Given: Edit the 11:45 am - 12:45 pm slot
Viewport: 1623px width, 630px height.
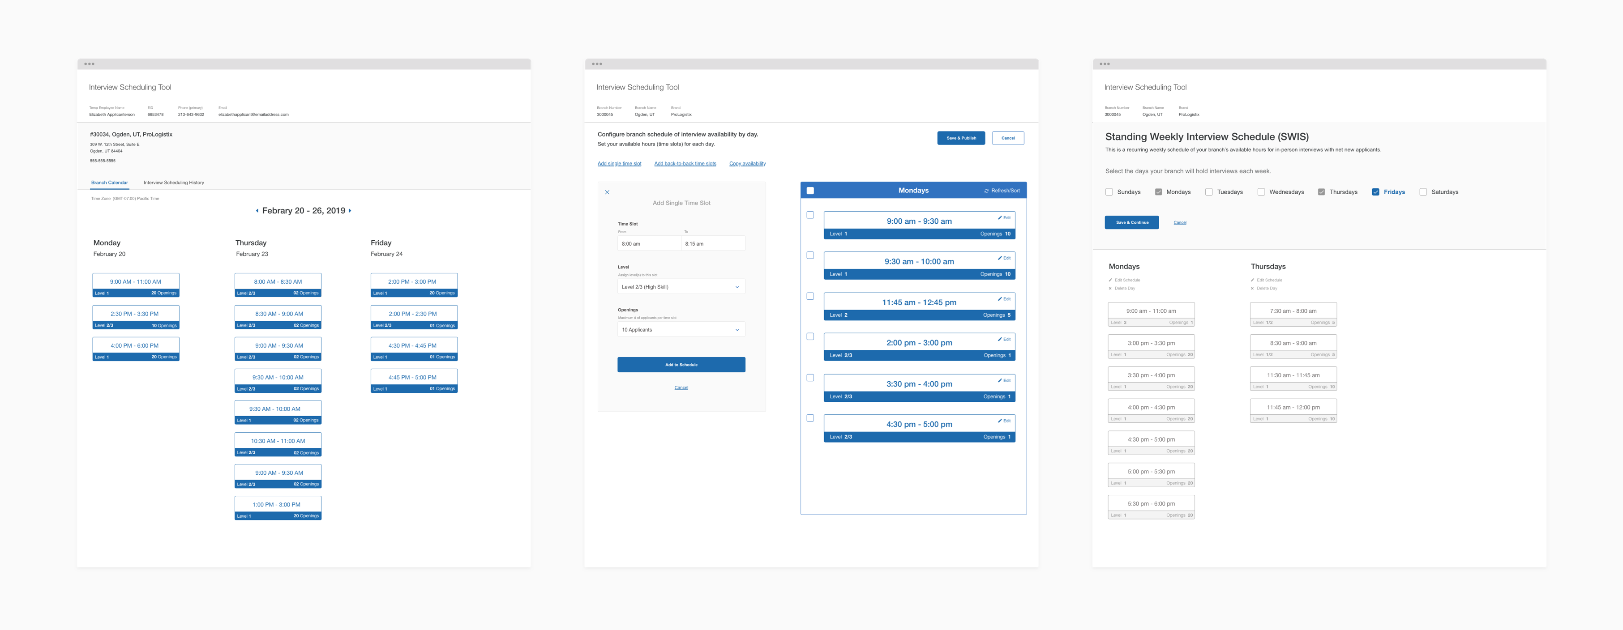Looking at the screenshot, I should click(1004, 299).
